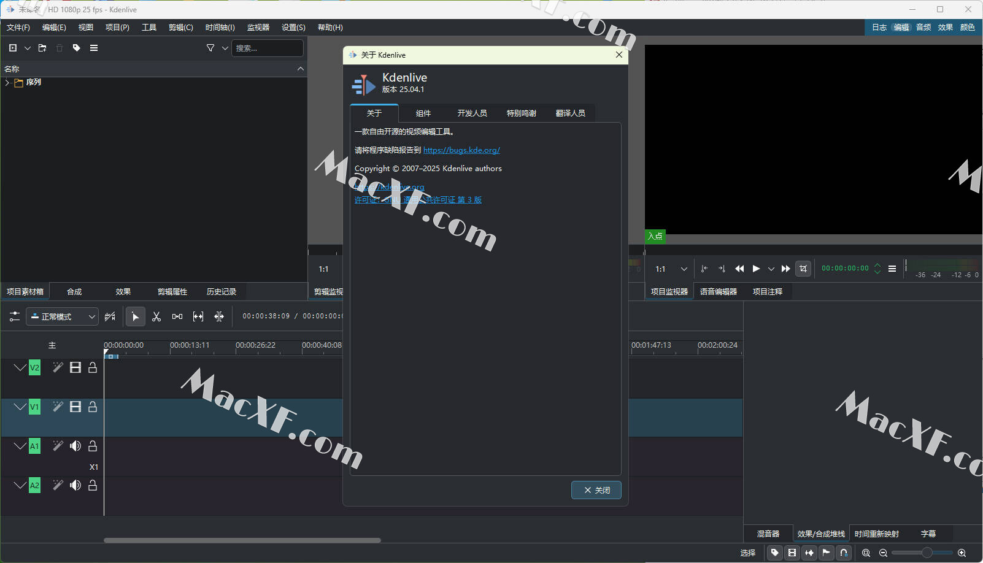Collapse the 名称 column header arrow
This screenshot has height=563, width=983.
click(x=301, y=69)
